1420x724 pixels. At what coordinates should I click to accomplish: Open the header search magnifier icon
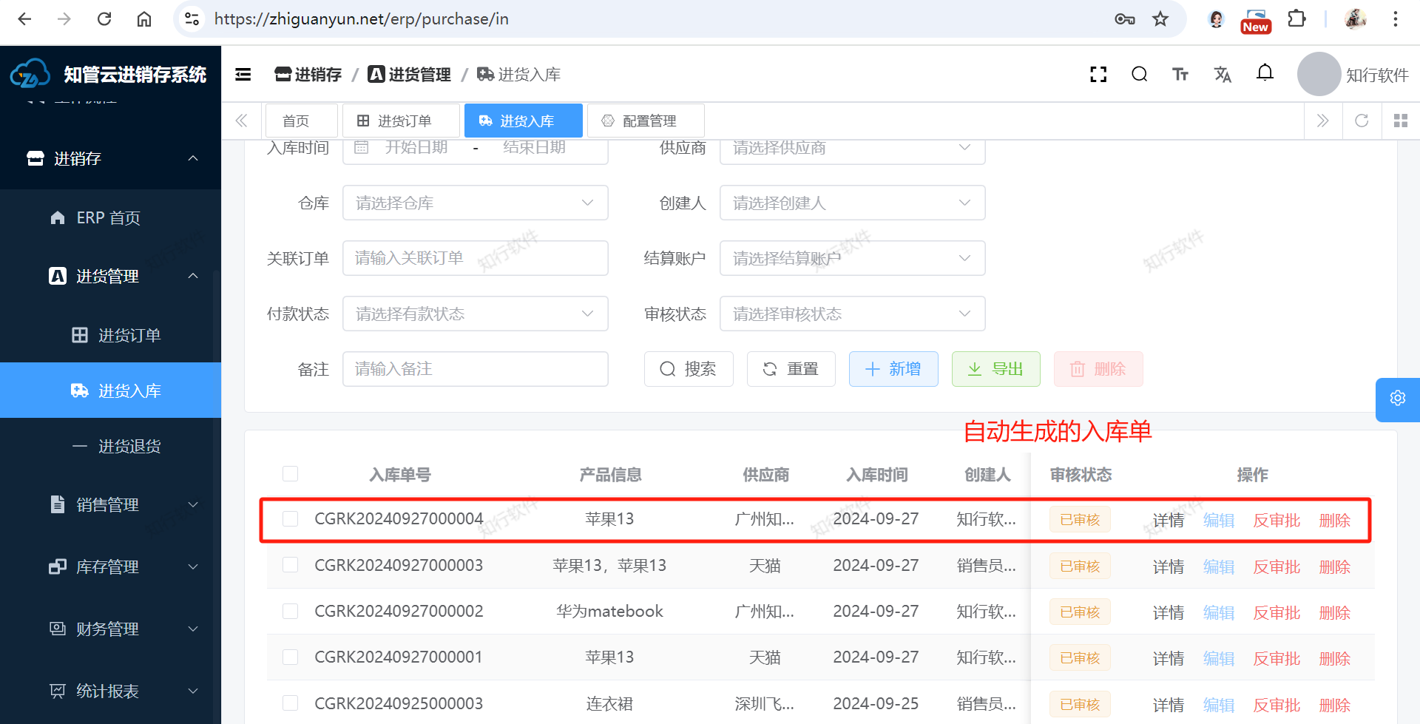point(1139,74)
